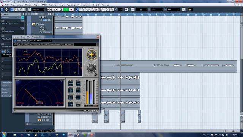The width and height of the screenshot is (243, 137).
Task: Click the Autoscroll toolbar icon
Action: click(126, 10)
